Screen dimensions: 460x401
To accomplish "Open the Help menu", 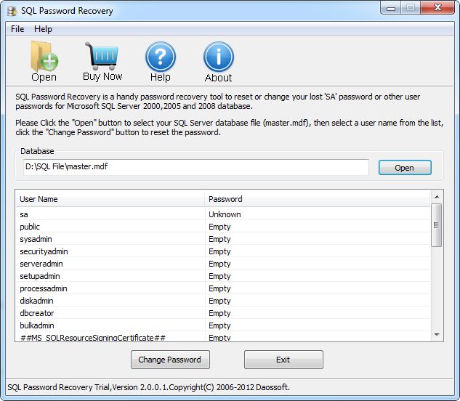I will (x=43, y=29).
